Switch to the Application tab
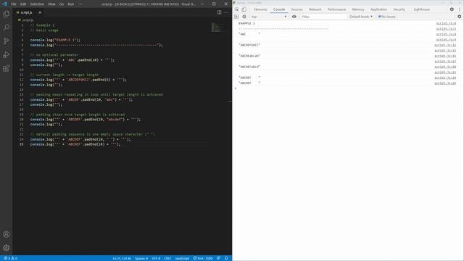 (x=378, y=9)
